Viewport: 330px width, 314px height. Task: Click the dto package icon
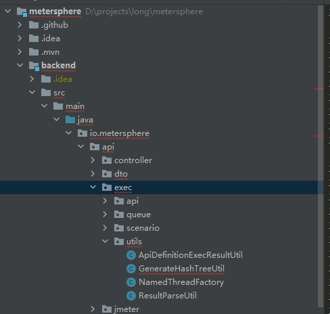tap(107, 174)
